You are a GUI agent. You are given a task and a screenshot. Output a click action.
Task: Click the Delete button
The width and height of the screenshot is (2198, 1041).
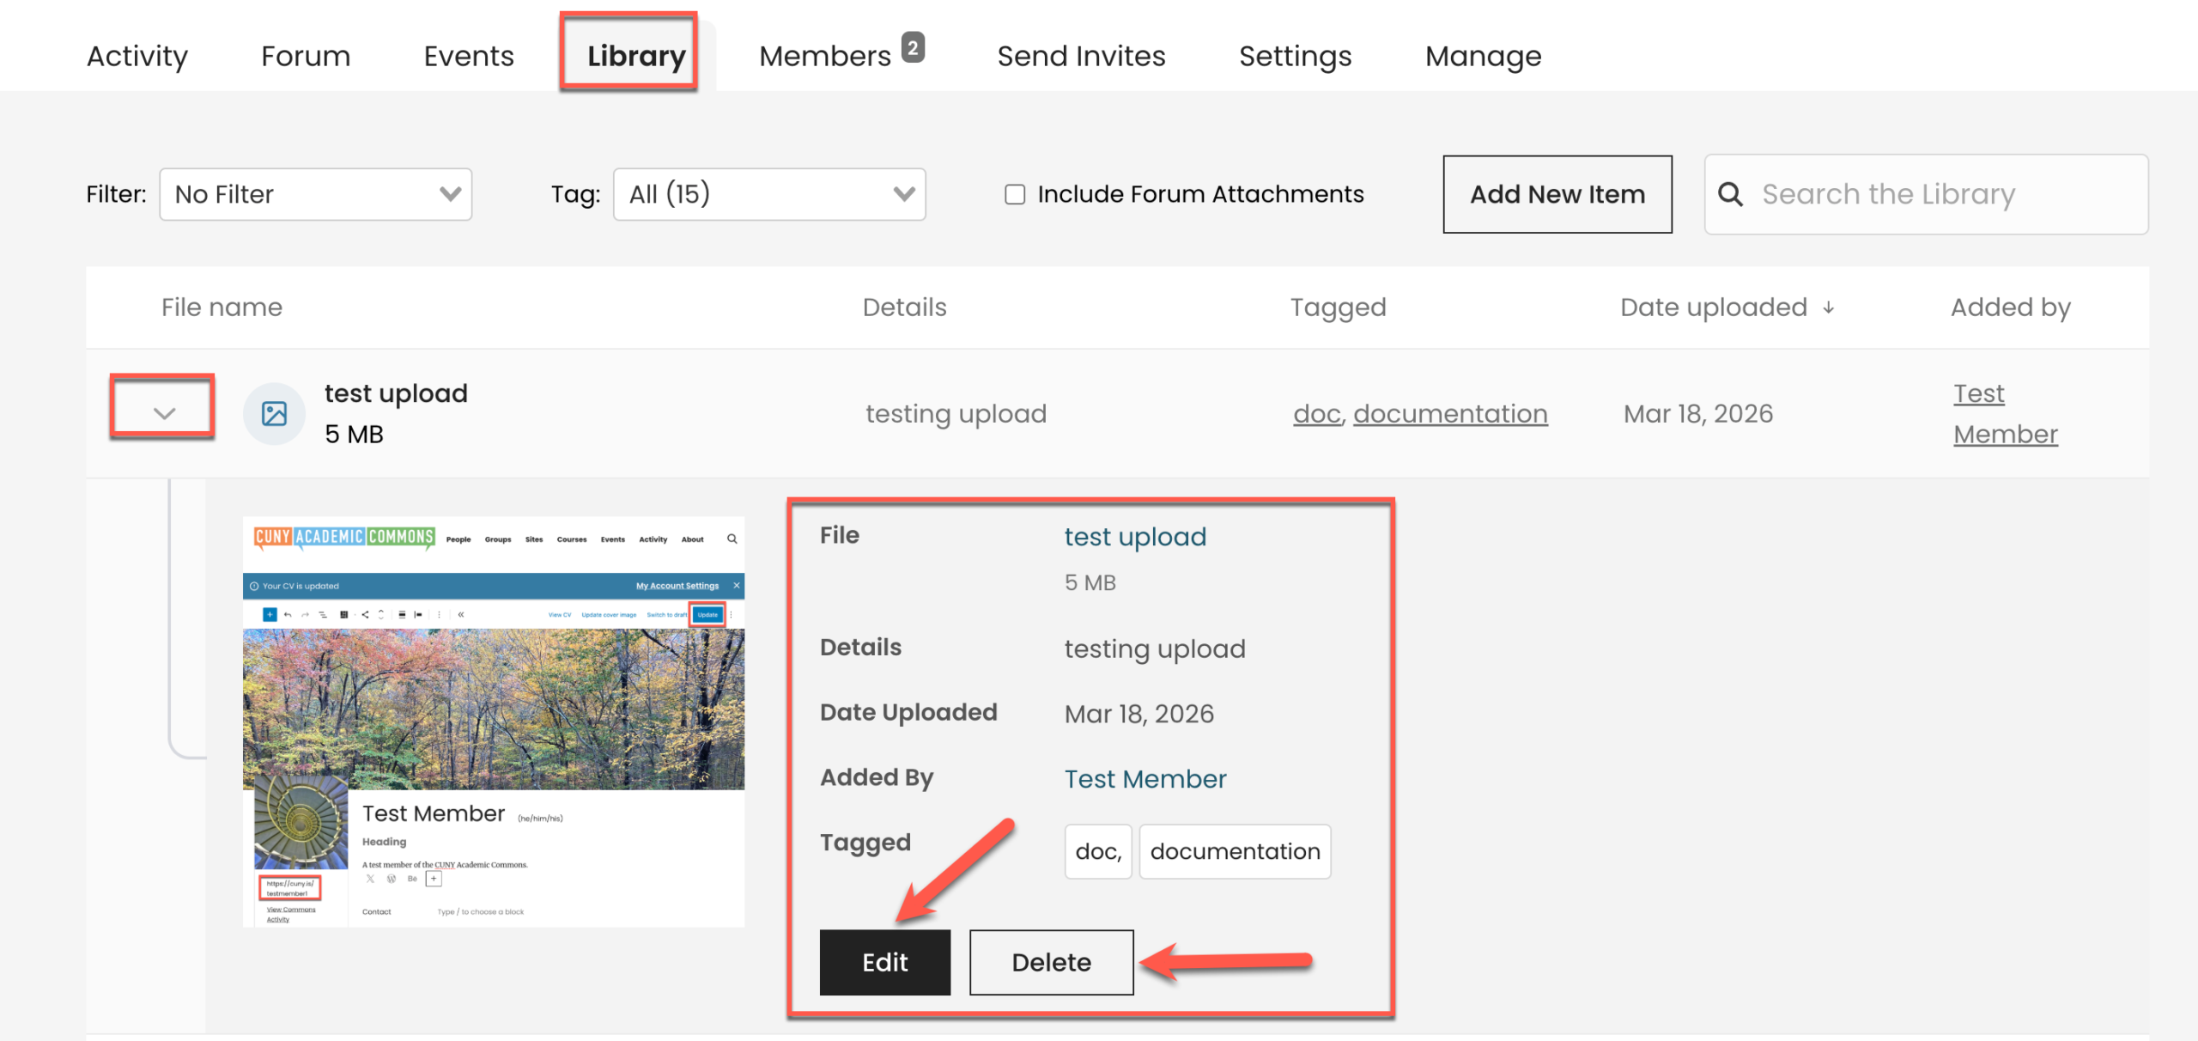pyautogui.click(x=1052, y=962)
